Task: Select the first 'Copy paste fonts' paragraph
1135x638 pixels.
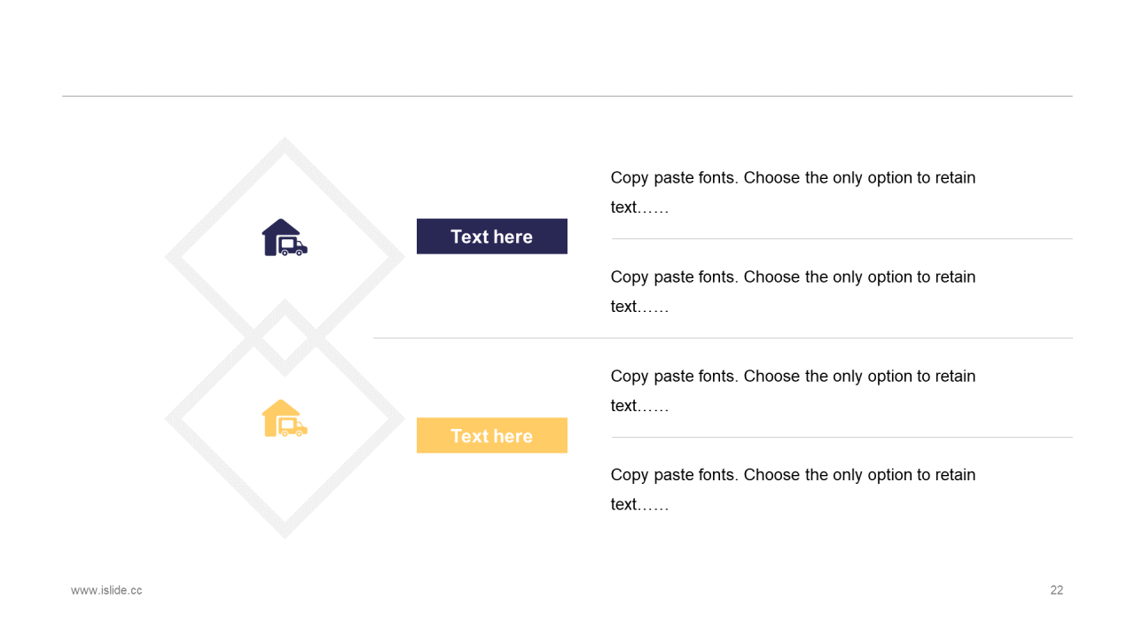Action: [x=794, y=192]
